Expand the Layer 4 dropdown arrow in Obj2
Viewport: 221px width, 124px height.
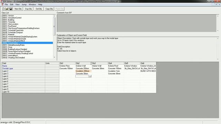90,76
